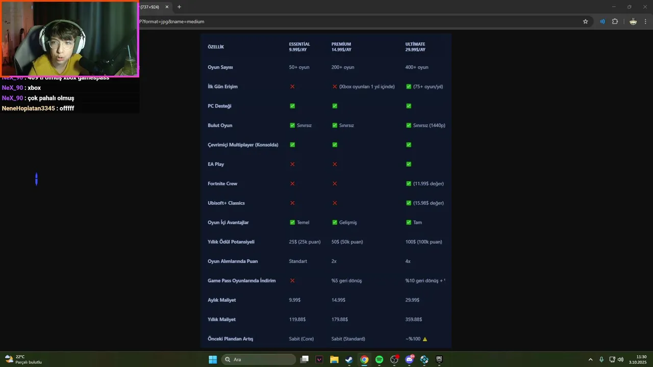
Task: Click the microphone tray icon
Action: pyautogui.click(x=601, y=359)
